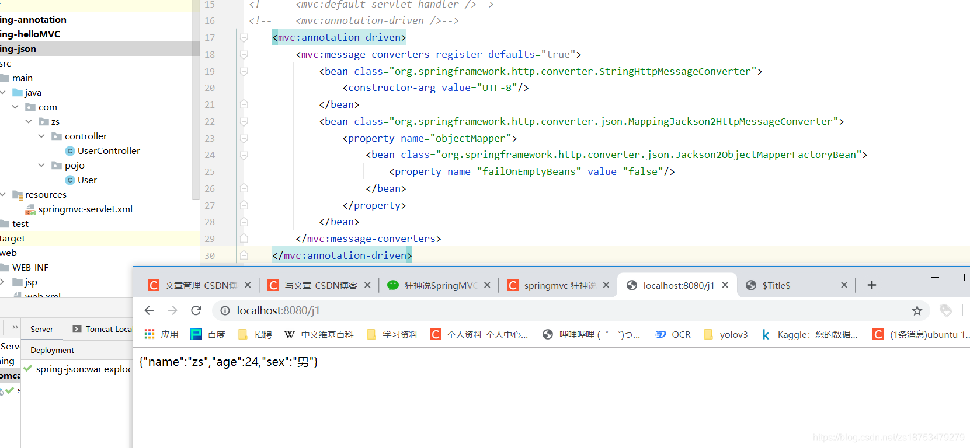The image size is (970, 448).
Task: Select the spring-json module
Action: [18, 48]
